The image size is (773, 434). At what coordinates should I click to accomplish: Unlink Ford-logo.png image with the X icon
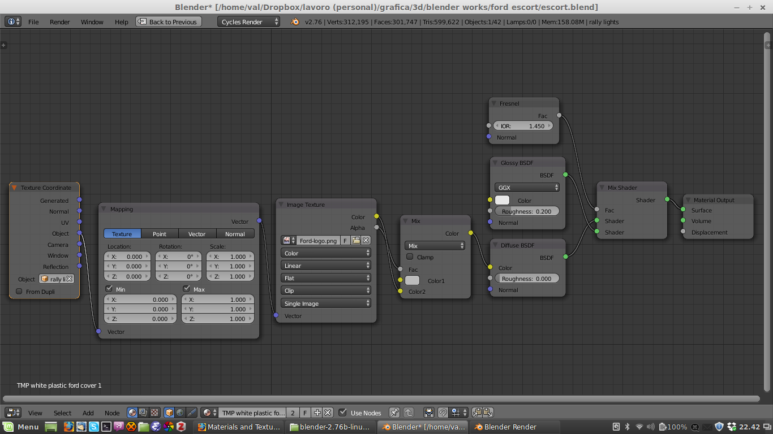[366, 241]
